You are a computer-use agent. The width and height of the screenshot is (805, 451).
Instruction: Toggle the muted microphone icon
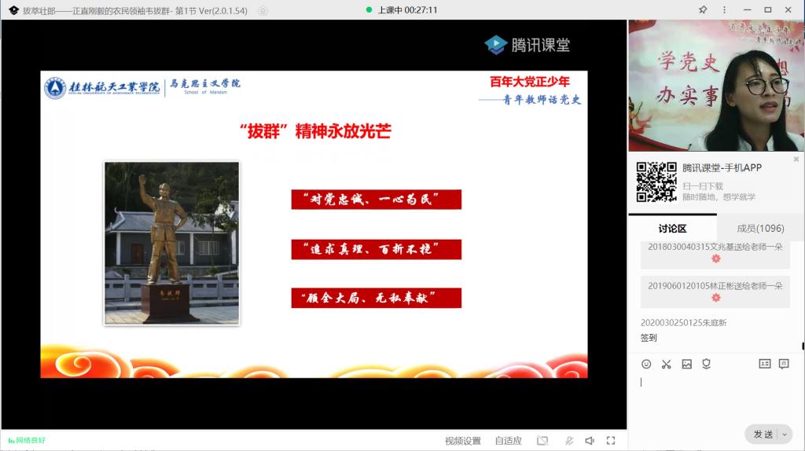(568, 441)
